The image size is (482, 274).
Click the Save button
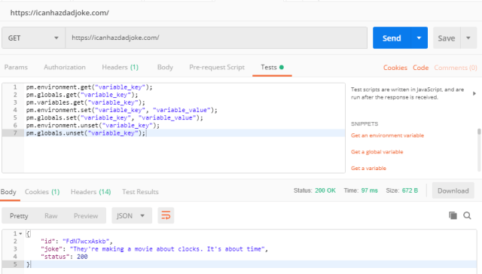pos(447,38)
